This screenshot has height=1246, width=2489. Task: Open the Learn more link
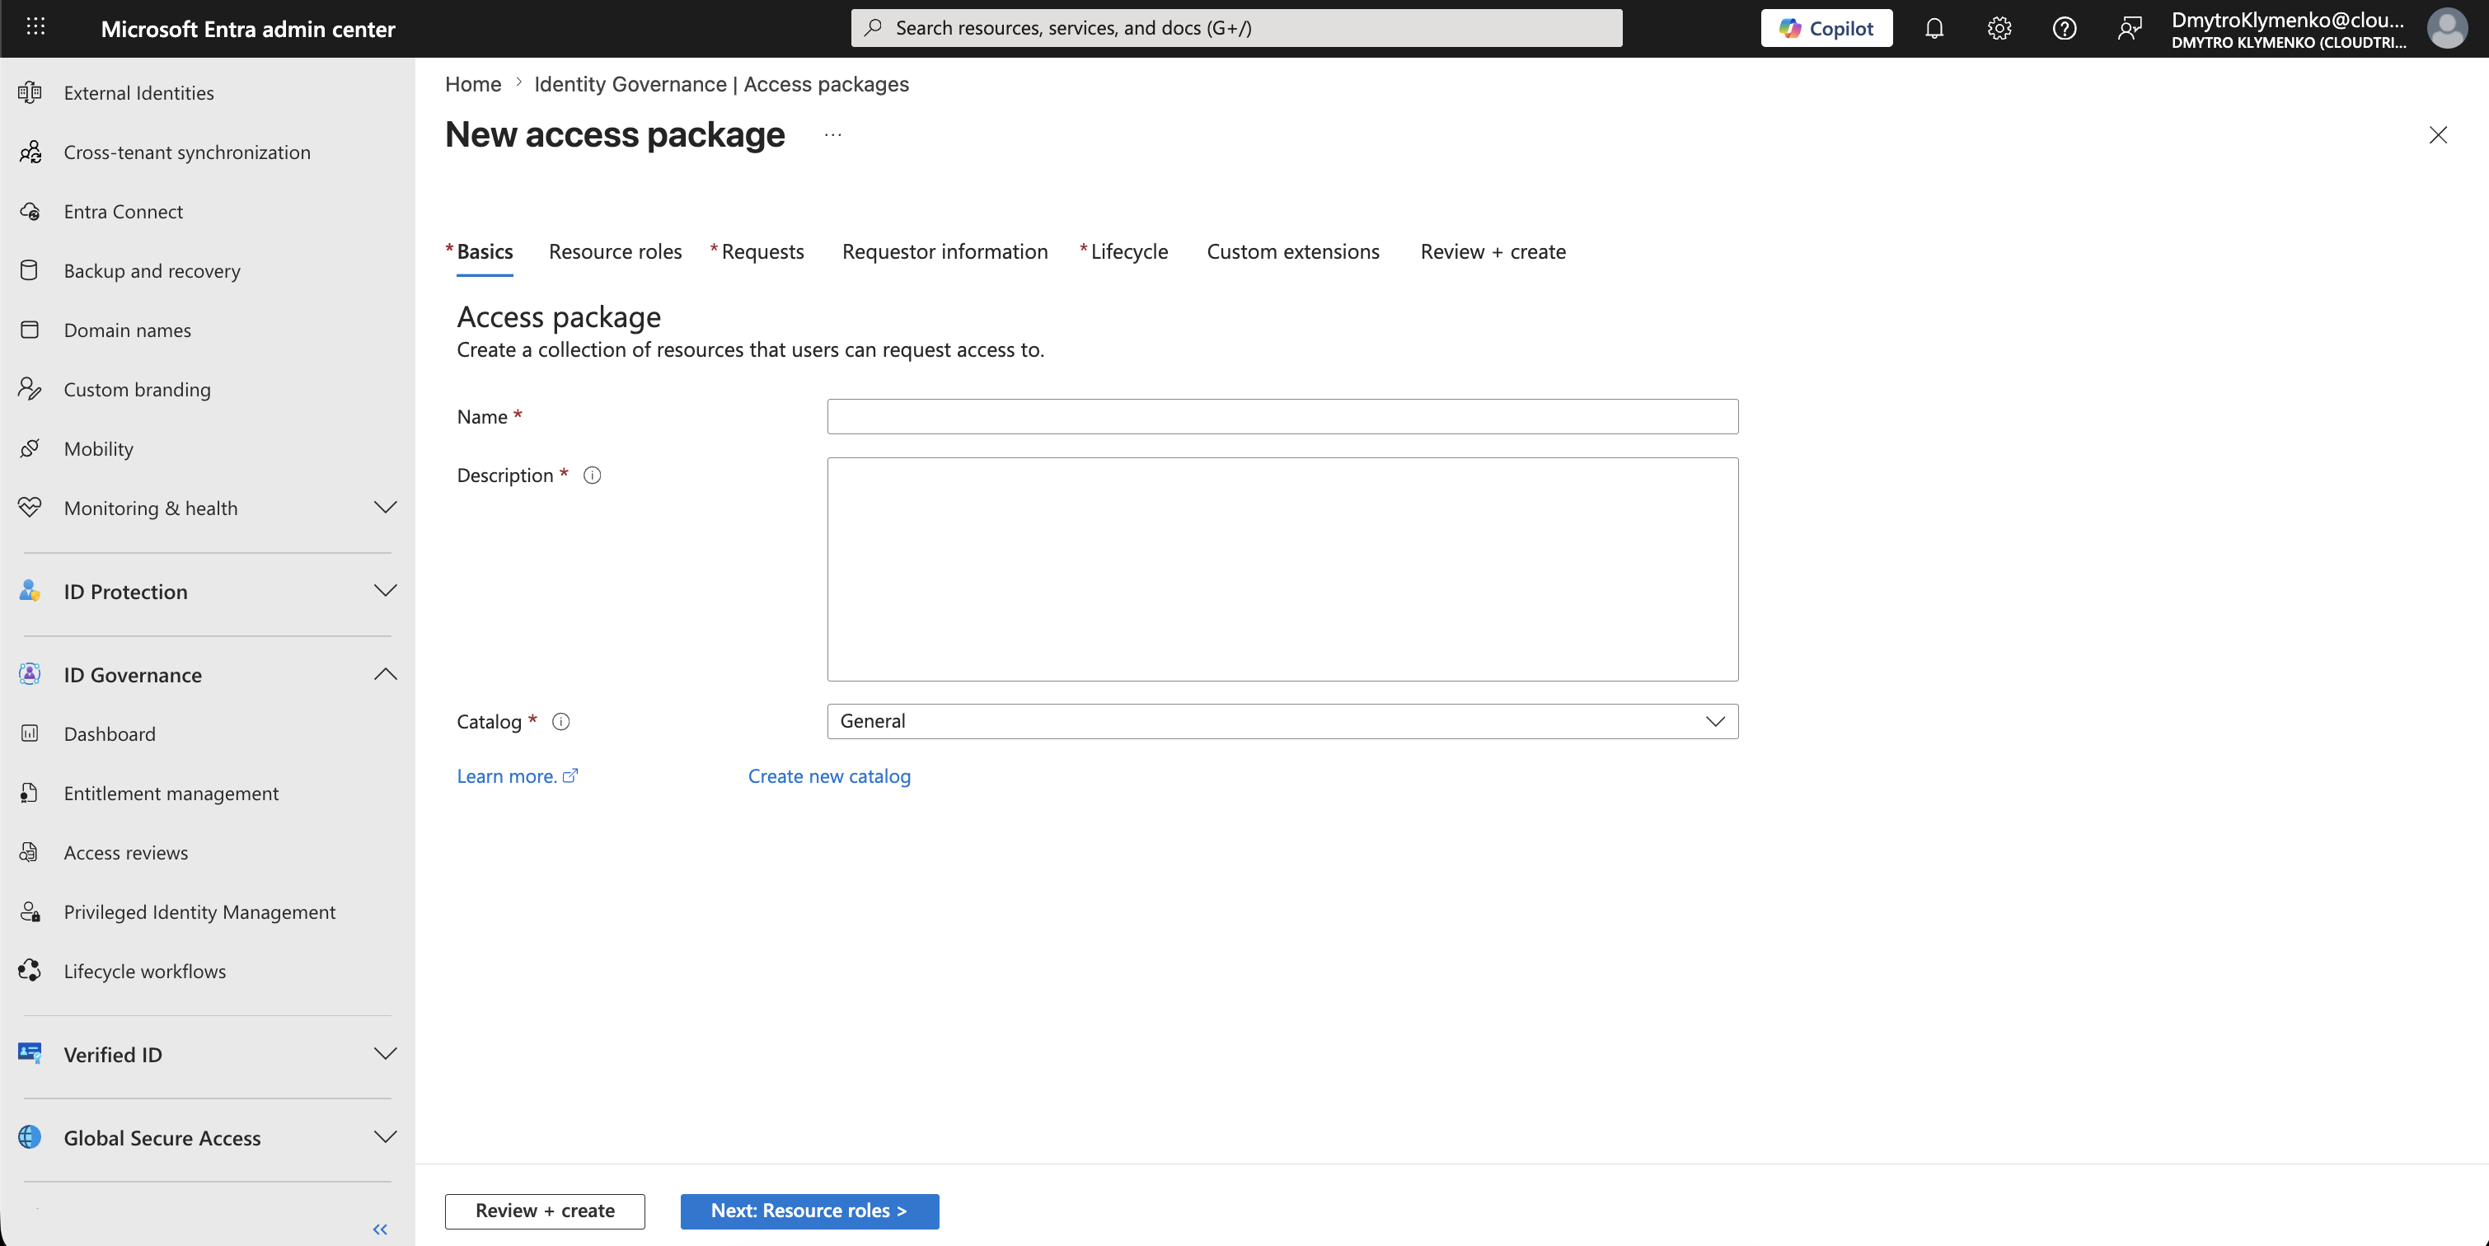coord(517,776)
